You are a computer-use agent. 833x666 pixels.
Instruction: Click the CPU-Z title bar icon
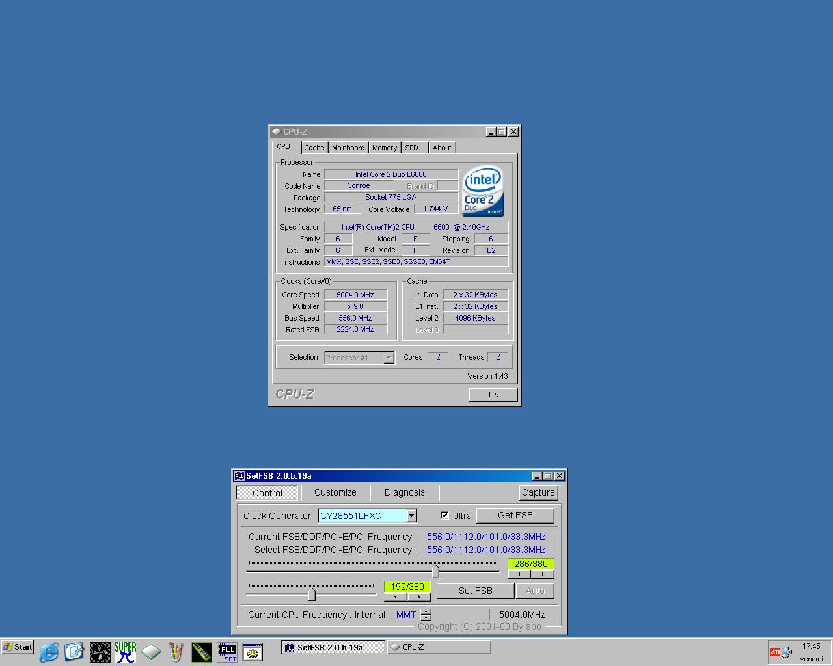276,132
